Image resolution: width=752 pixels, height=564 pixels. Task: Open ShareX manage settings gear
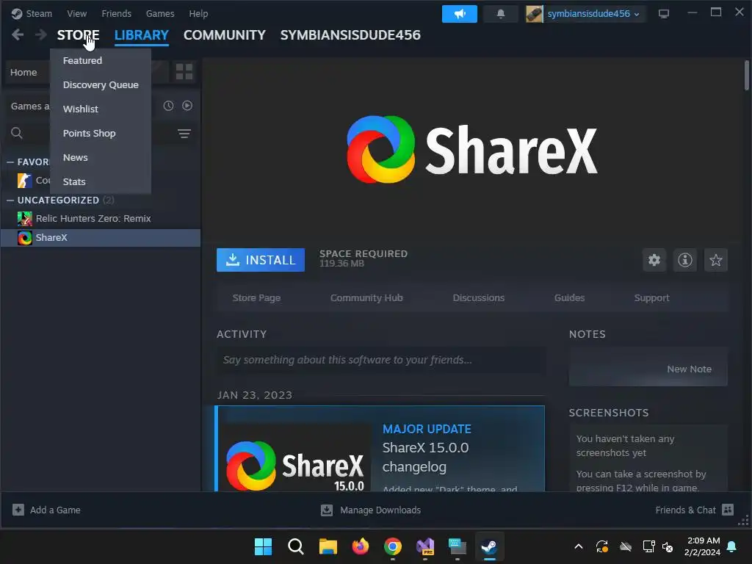click(x=654, y=260)
